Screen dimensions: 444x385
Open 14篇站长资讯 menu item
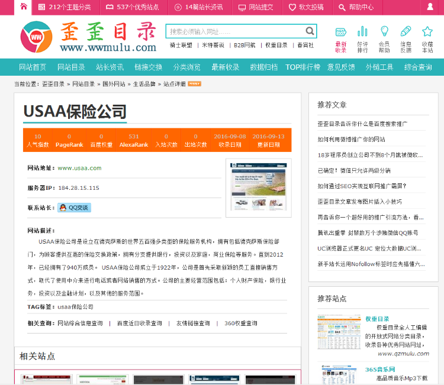pyautogui.click(x=199, y=7)
